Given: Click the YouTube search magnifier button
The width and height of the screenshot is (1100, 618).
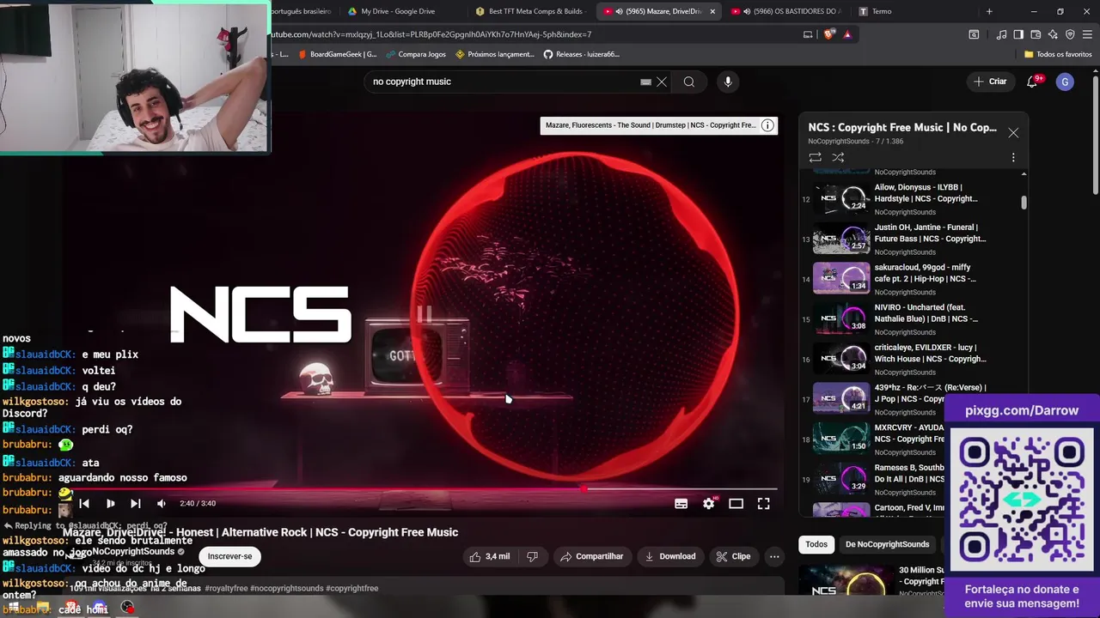Looking at the screenshot, I should [689, 82].
